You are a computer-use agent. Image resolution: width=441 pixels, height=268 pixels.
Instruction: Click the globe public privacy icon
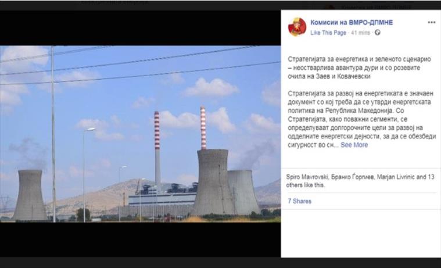click(x=378, y=33)
